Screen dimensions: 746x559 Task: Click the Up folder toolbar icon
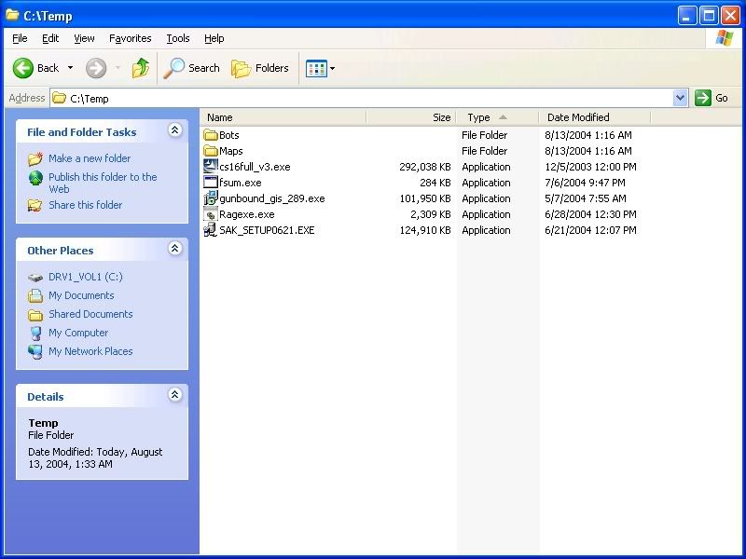[x=141, y=68]
